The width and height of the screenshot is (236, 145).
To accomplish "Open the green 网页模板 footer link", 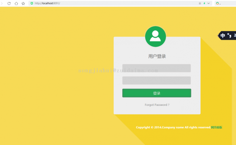I will click(216, 127).
